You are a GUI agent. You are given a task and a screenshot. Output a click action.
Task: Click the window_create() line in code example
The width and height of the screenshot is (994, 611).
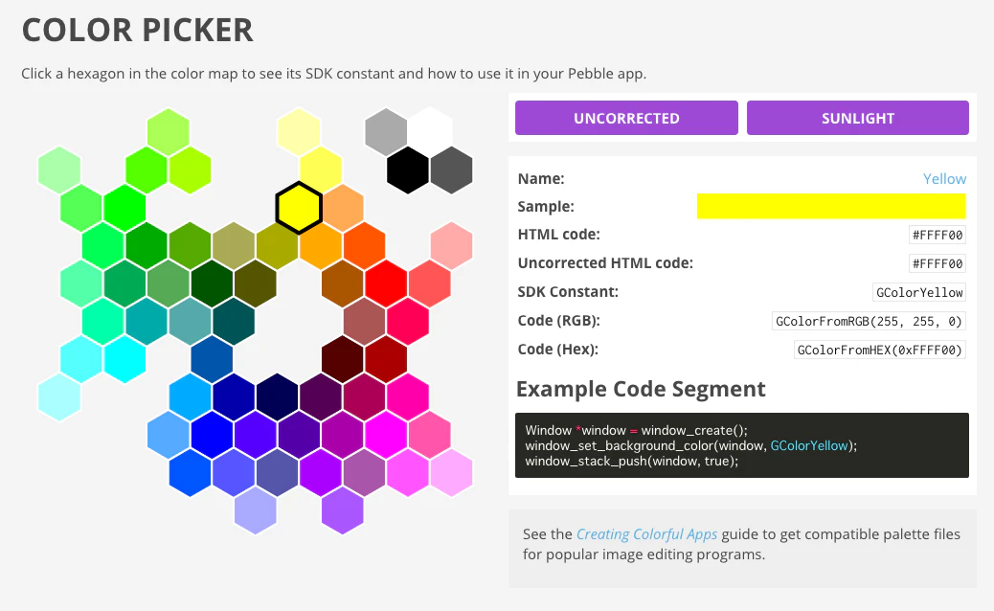(637, 430)
